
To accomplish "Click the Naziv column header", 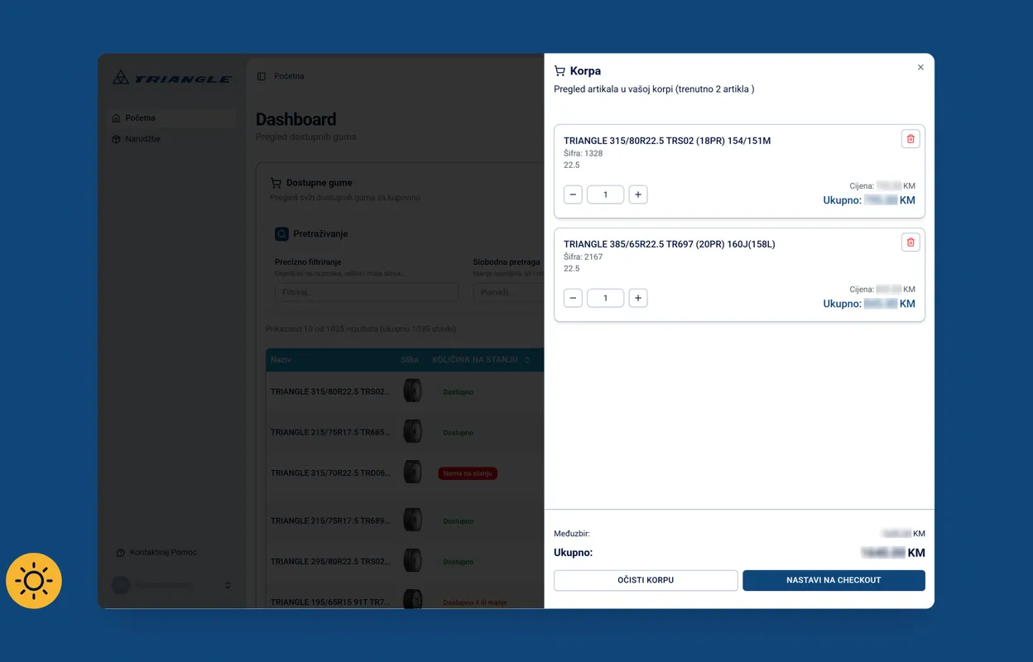I will click(281, 360).
